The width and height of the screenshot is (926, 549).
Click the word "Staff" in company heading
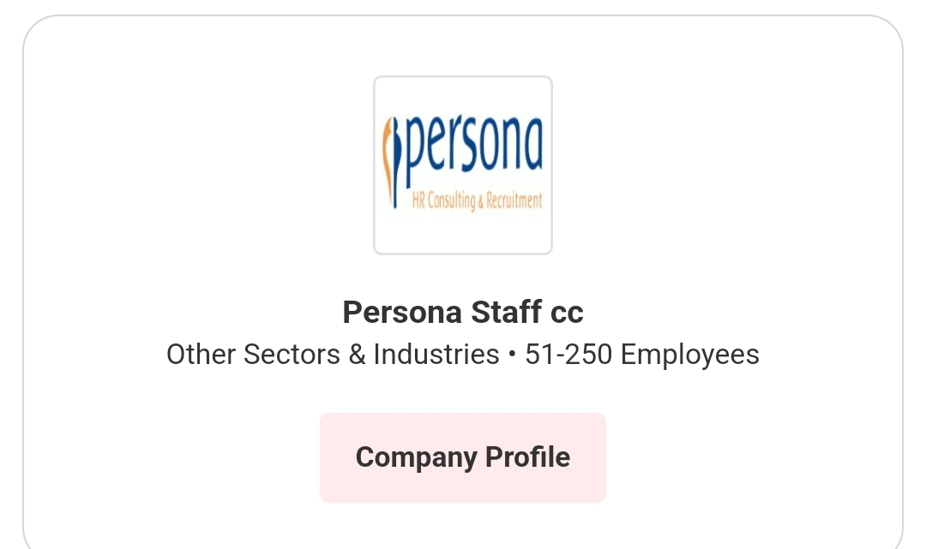pyautogui.click(x=505, y=313)
